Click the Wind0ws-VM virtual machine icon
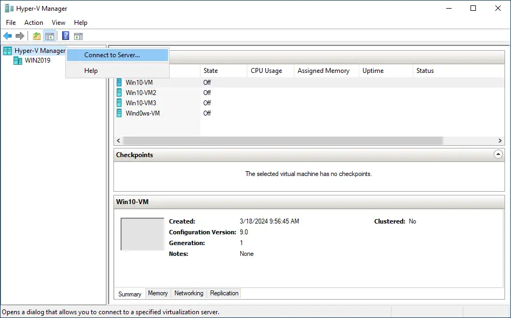This screenshot has height=318, width=511. (x=119, y=113)
